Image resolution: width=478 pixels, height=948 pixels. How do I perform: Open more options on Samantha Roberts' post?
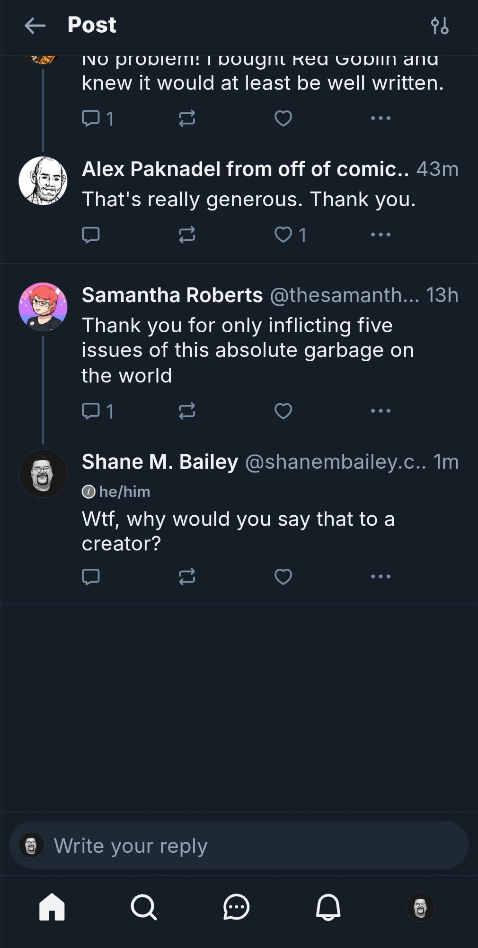point(381,411)
